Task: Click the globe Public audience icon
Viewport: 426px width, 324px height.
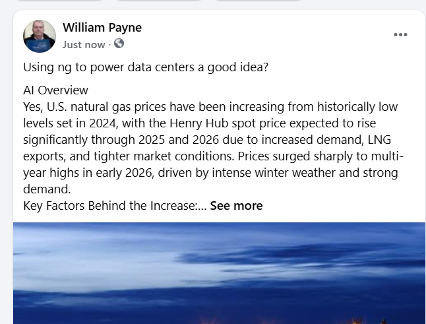Action: point(119,44)
